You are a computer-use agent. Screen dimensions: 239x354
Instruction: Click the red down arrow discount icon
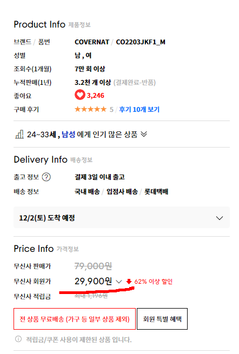(x=129, y=282)
